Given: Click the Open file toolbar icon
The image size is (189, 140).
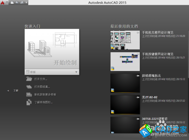Looking at the screenshot, I should pyautogui.click(x=17, y=3).
